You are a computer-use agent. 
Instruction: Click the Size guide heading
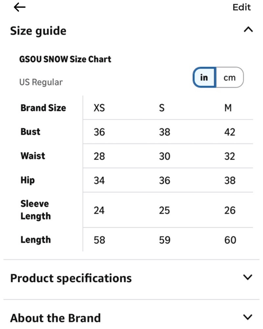tap(38, 31)
